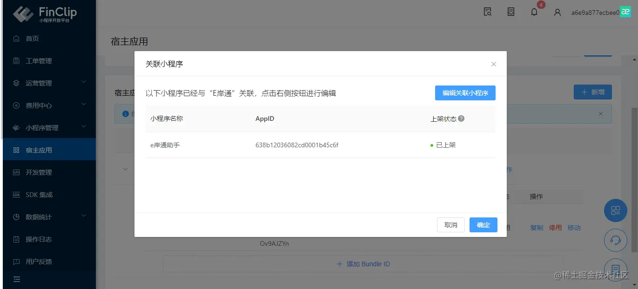
Task: Open 开发管理 menu item
Action: coord(49,172)
